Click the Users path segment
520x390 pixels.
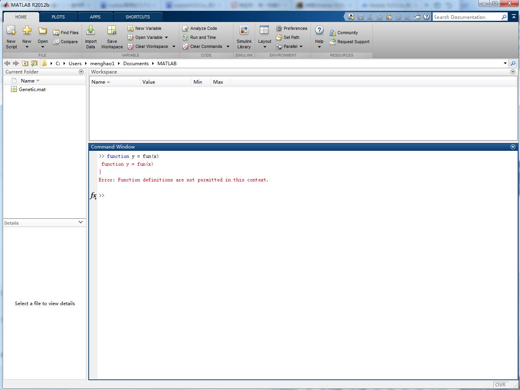[75, 63]
